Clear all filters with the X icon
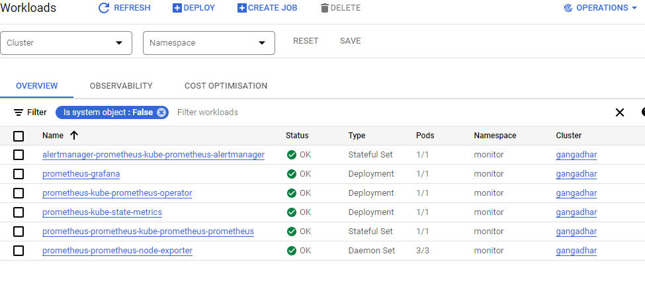Image resolution: width=645 pixels, height=299 pixels. click(619, 112)
